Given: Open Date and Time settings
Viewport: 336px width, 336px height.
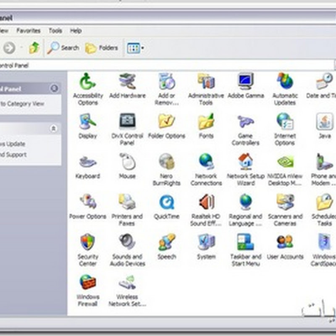Looking at the screenshot, I should pos(321,86).
